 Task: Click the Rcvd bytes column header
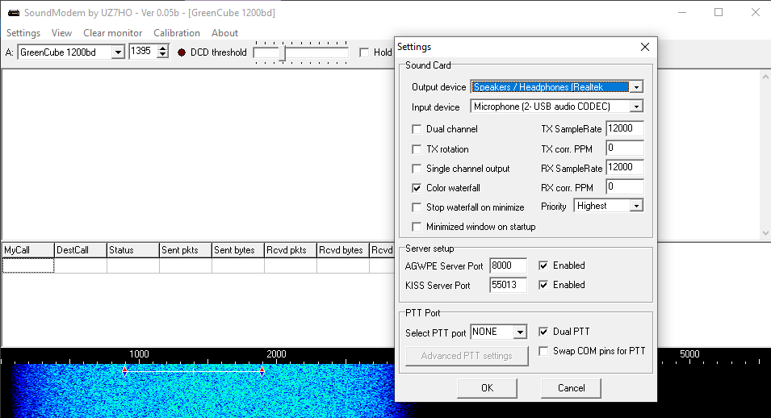pyautogui.click(x=343, y=250)
